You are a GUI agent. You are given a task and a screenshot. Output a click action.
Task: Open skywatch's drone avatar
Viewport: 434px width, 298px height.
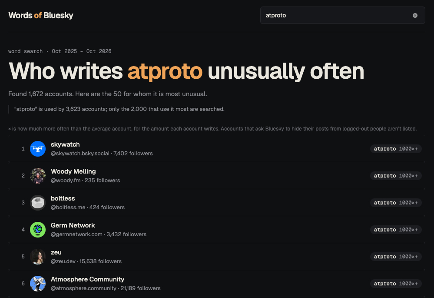coord(38,149)
